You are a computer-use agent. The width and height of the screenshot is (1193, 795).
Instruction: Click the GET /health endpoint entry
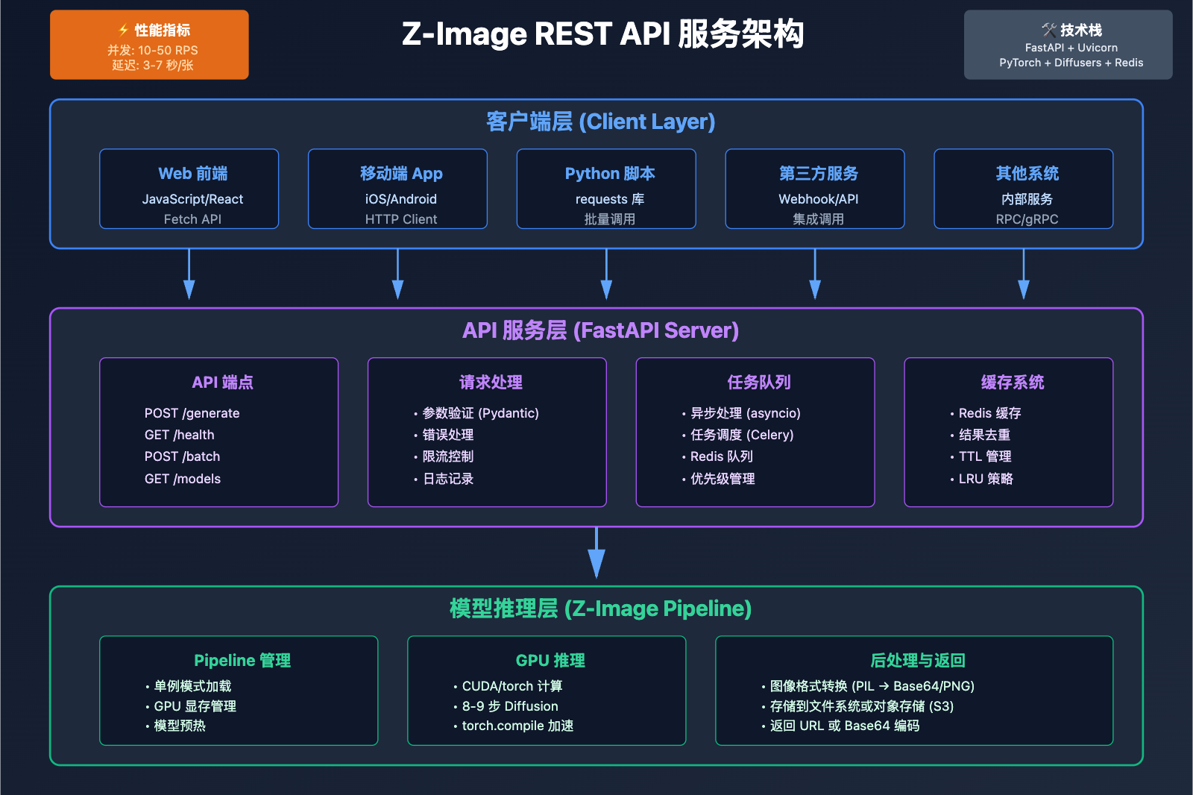click(x=179, y=435)
